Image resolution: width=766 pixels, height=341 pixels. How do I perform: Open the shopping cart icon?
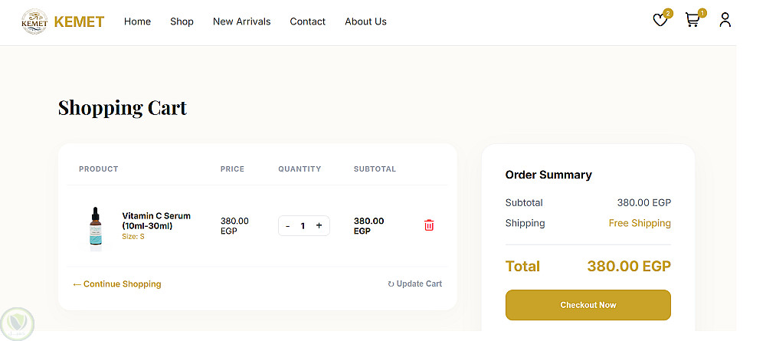pyautogui.click(x=692, y=21)
